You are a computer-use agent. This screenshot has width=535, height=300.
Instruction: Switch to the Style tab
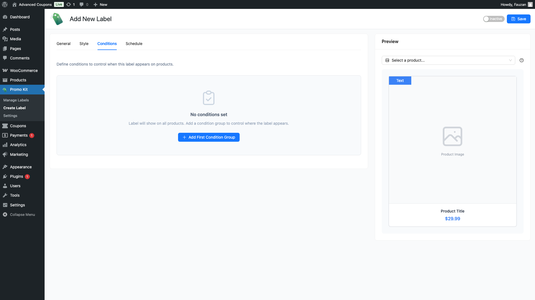coord(84,44)
